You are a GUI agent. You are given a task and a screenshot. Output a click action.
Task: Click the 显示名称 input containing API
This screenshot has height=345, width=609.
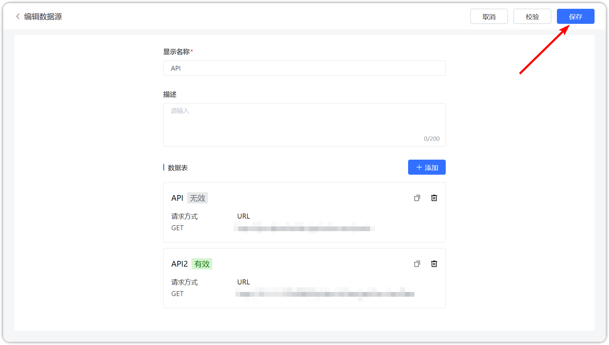(x=304, y=68)
